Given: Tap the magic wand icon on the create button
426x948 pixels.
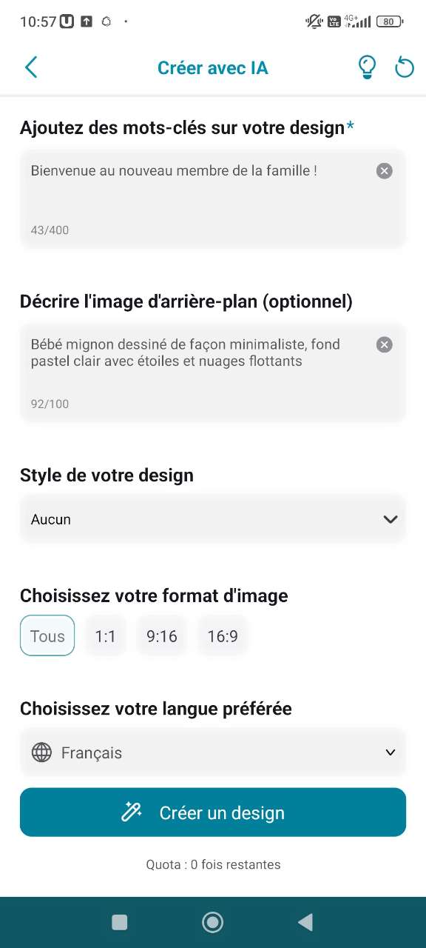Looking at the screenshot, I should coord(132,812).
